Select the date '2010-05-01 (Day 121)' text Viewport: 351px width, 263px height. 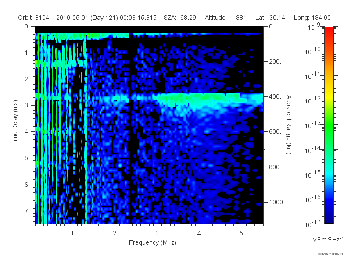tap(87, 18)
